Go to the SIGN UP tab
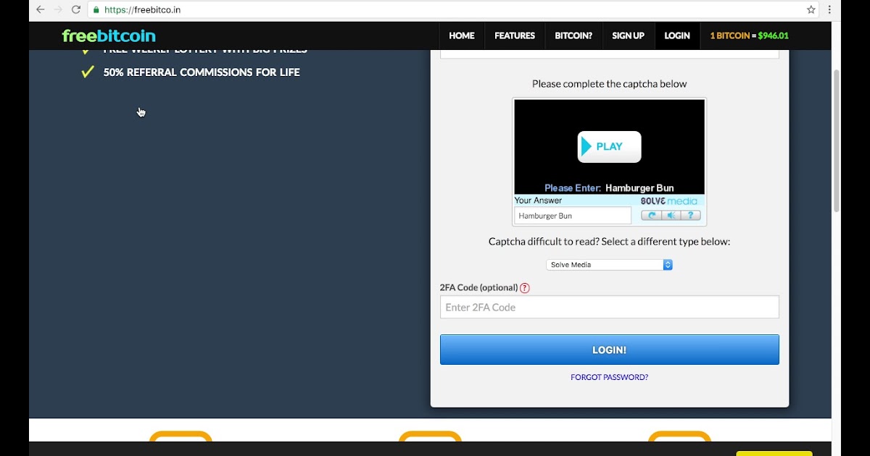Screen dimensions: 870x456 (628, 35)
